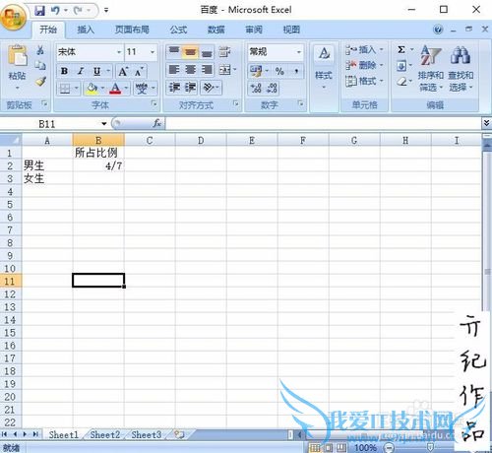Screen dimensions: 492x453
Task: Toggle Italic formatting
Action: (81, 71)
